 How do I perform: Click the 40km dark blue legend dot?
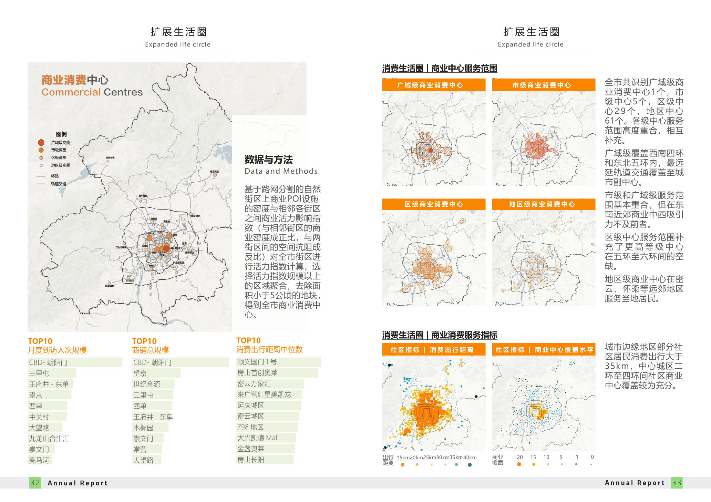coord(470,465)
